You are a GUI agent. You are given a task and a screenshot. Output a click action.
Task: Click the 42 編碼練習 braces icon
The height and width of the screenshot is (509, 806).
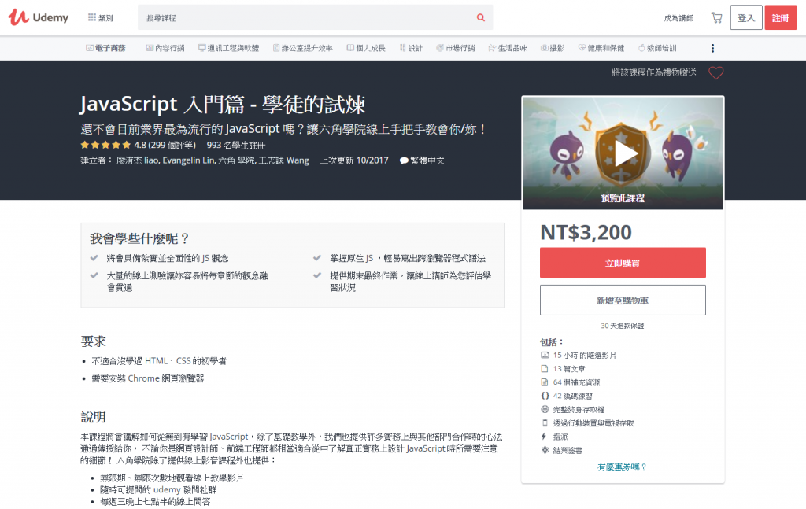coord(545,396)
